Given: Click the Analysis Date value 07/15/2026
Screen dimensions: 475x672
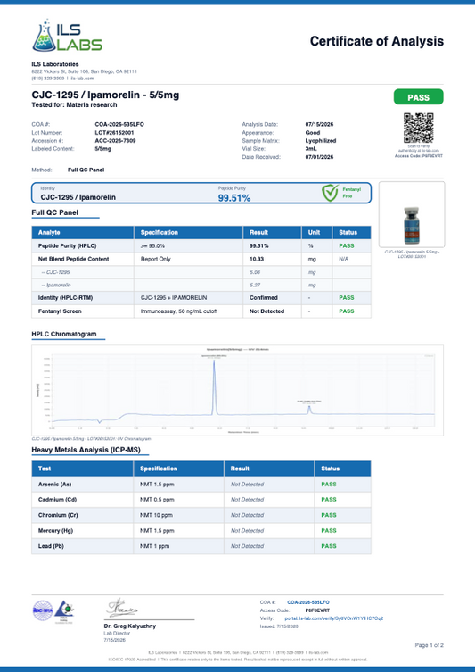Looking at the screenshot, I should pos(319,124).
